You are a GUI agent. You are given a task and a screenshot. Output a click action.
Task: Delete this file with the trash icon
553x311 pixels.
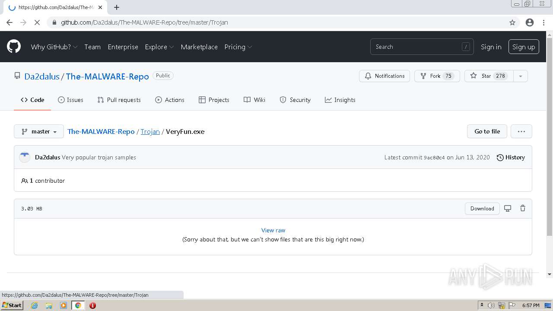click(x=523, y=208)
